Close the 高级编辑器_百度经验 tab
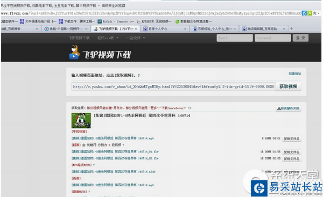This screenshot has width=323, height=197. pos(284,29)
